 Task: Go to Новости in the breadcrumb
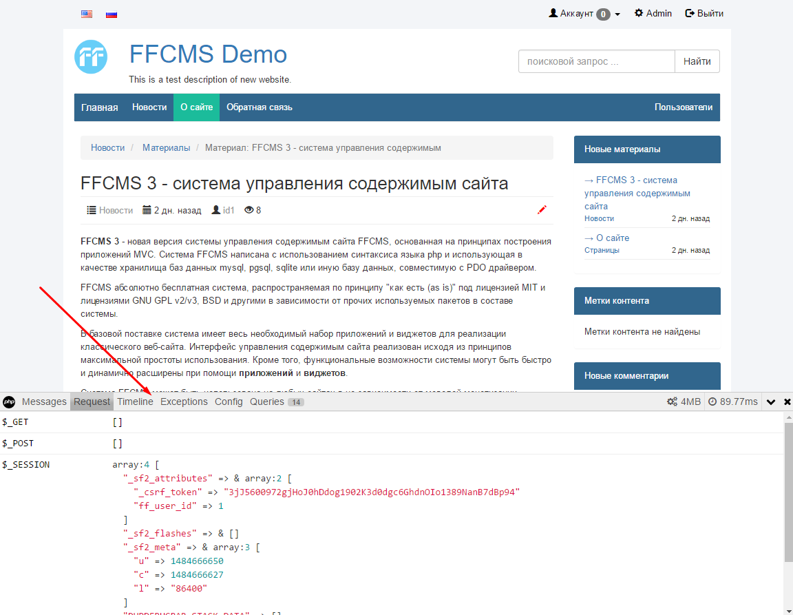click(x=107, y=148)
